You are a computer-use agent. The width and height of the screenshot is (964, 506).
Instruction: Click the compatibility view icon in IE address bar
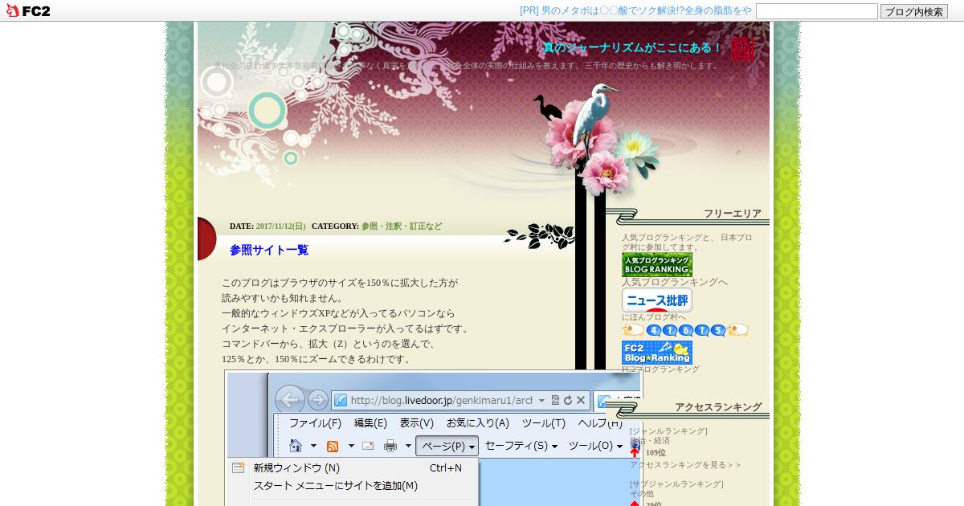(x=555, y=400)
